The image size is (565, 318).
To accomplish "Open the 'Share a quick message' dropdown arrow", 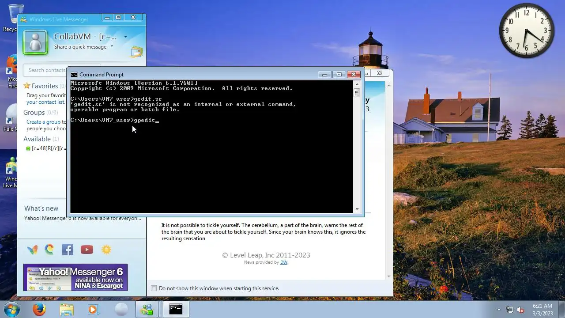I will coord(112,46).
